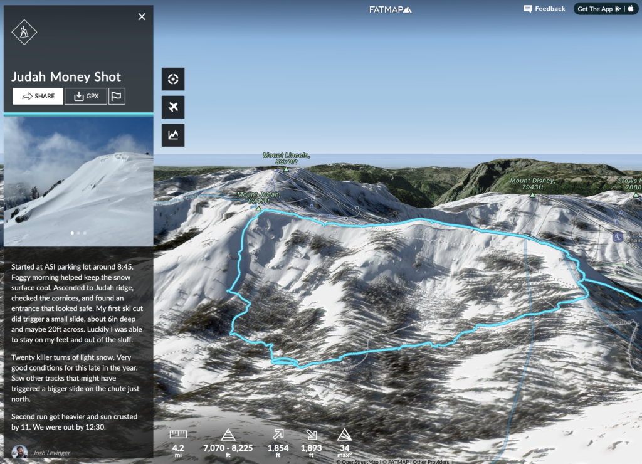This screenshot has width=642, height=464.
Task: Select the Mount Judah peak marker
Action: (x=258, y=209)
